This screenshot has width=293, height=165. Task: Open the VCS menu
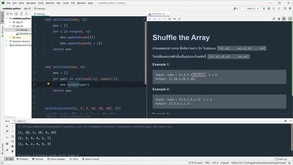(73, 3)
